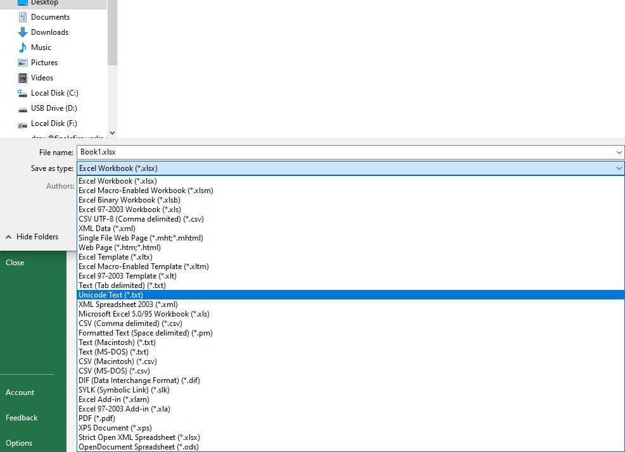Screen dimensions: 625x452
Task: Choose Excel 97-2003 Add-in (*.xla)
Action: pos(350,409)
